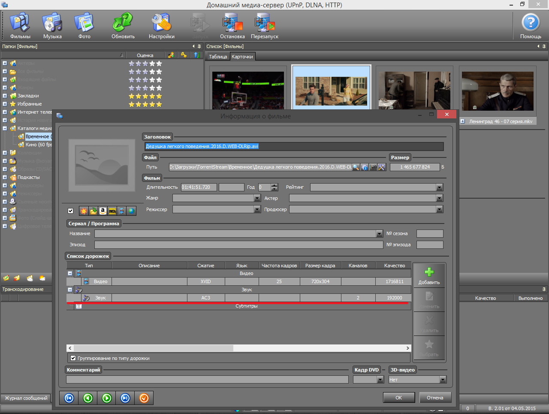Open the Фильмы section in the toolbar

pos(20,26)
